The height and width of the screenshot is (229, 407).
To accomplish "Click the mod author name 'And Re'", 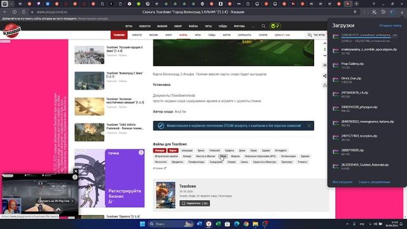I will click(180, 112).
